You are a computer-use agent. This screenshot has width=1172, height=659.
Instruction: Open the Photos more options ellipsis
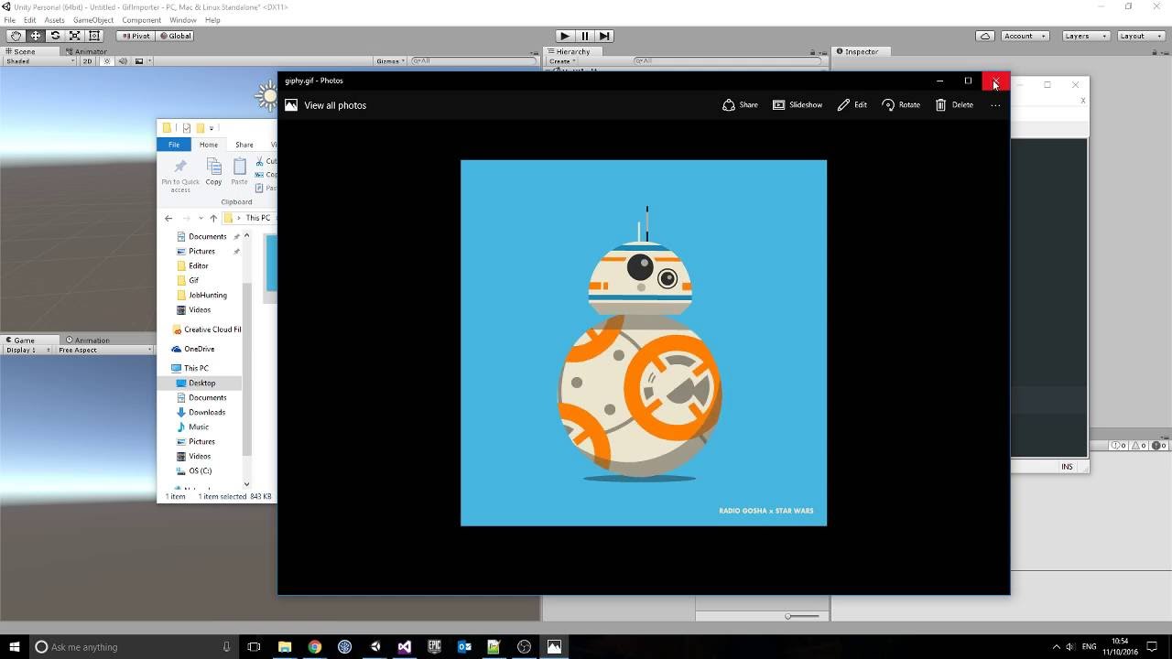(x=995, y=105)
